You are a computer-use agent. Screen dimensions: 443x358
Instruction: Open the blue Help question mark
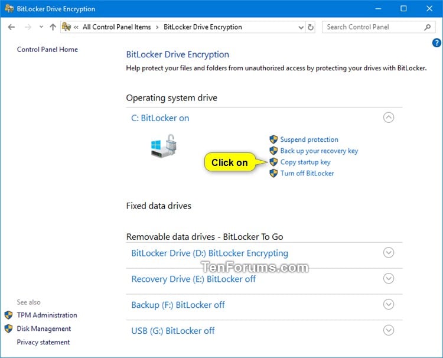(437, 43)
